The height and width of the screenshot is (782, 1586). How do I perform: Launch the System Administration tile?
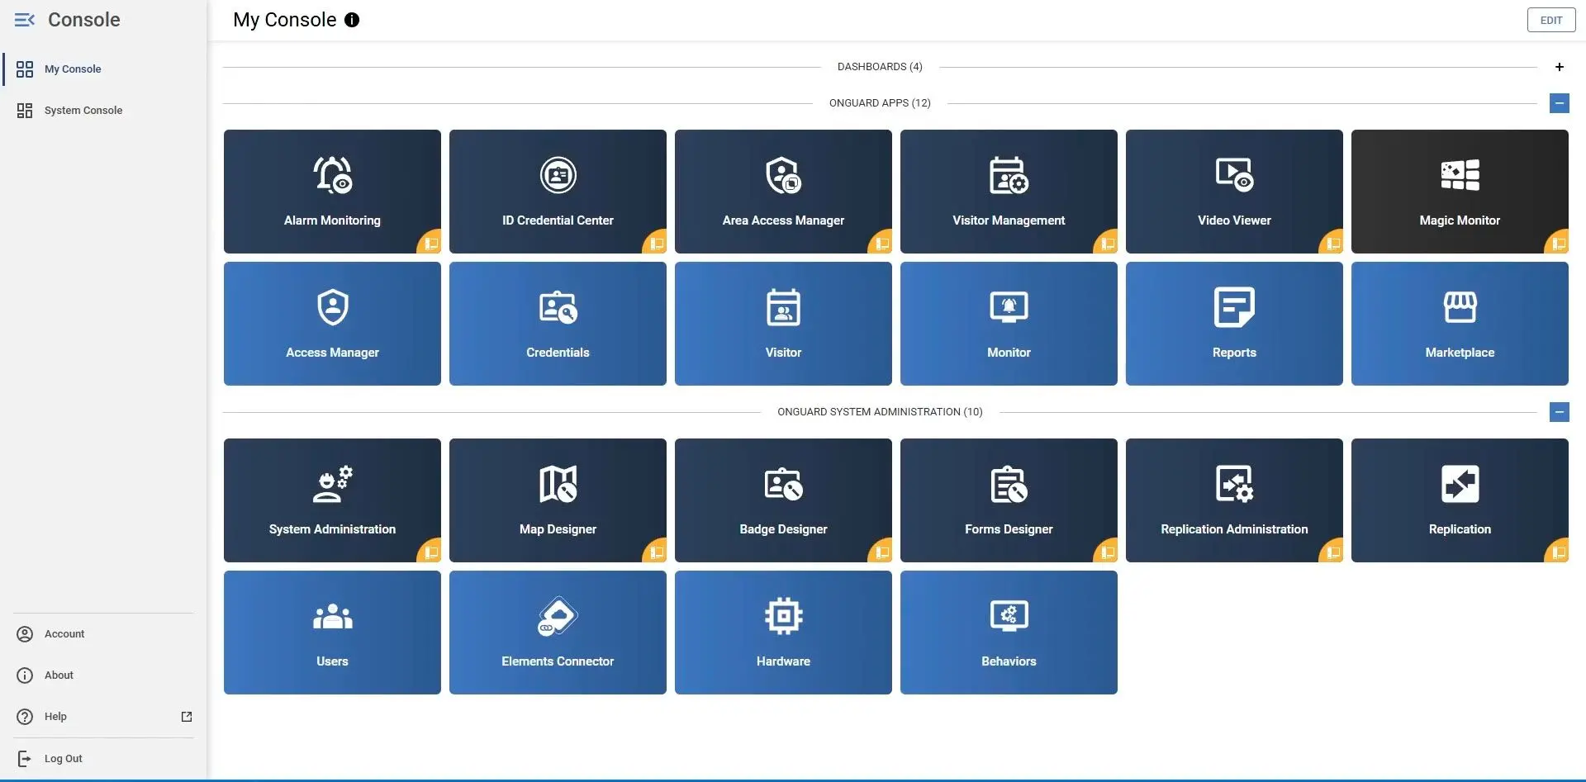point(332,500)
